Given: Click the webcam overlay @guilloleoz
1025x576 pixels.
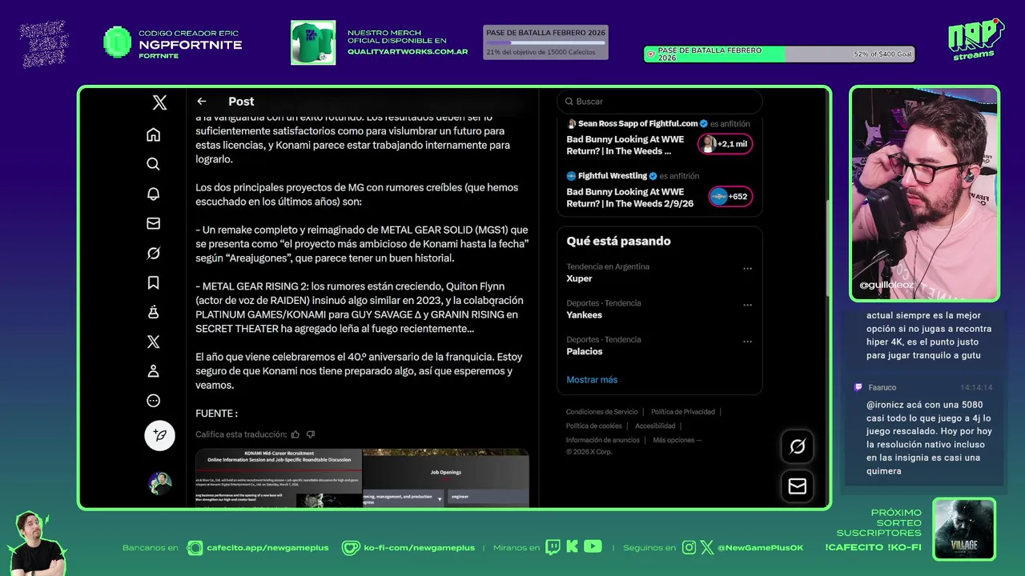Looking at the screenshot, I should [x=925, y=193].
